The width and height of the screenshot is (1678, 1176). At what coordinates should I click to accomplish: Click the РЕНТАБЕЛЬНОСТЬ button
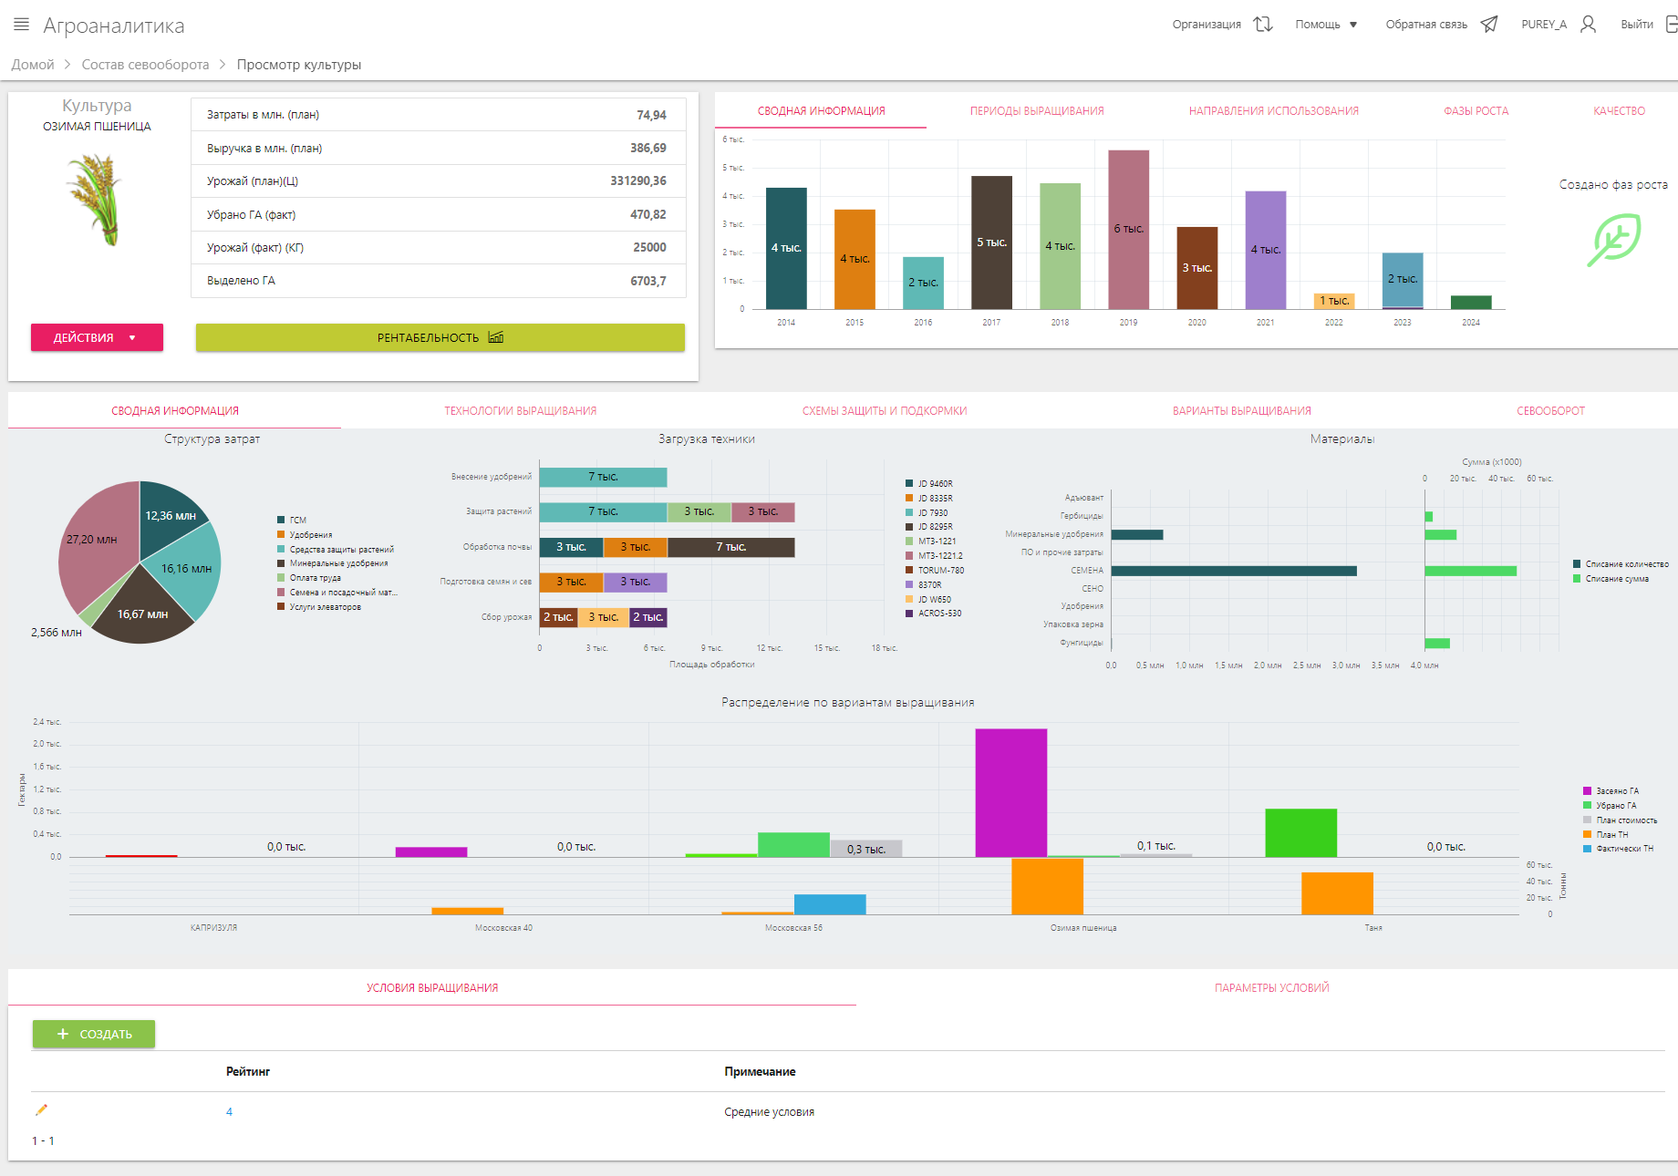coord(440,337)
